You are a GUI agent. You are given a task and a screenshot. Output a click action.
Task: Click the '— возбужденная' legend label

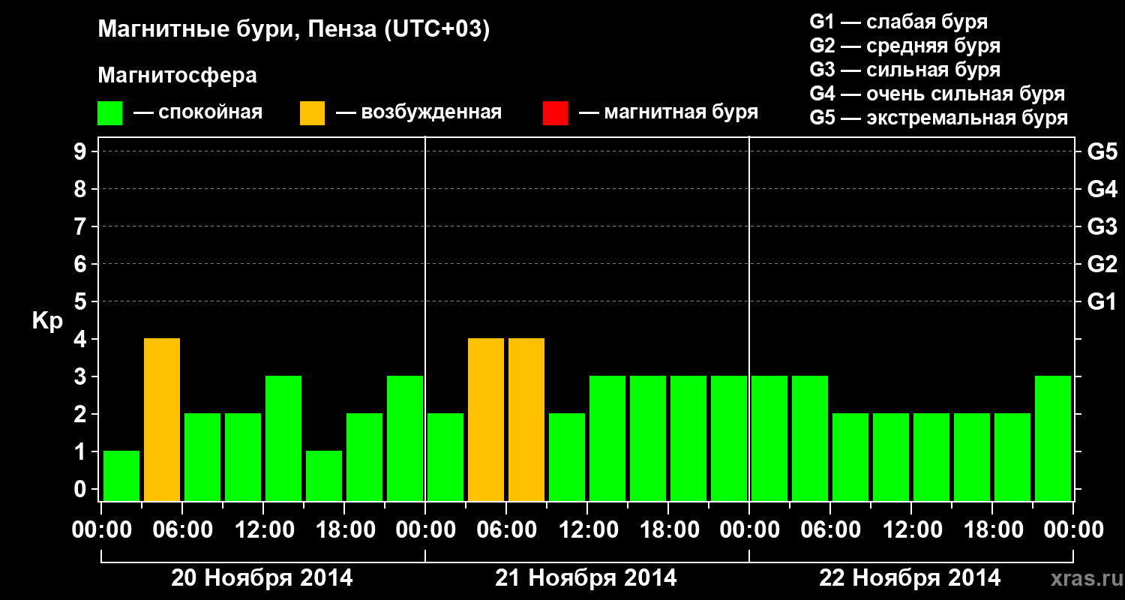pyautogui.click(x=418, y=112)
